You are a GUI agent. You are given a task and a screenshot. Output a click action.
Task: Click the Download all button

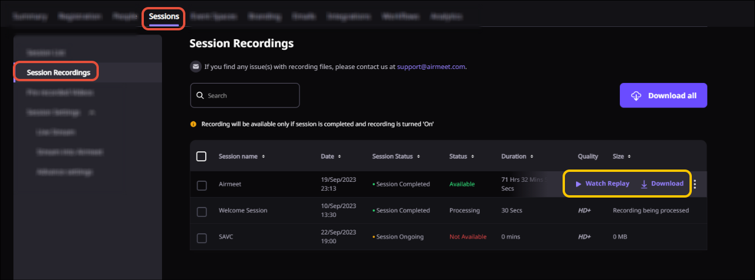(x=663, y=95)
